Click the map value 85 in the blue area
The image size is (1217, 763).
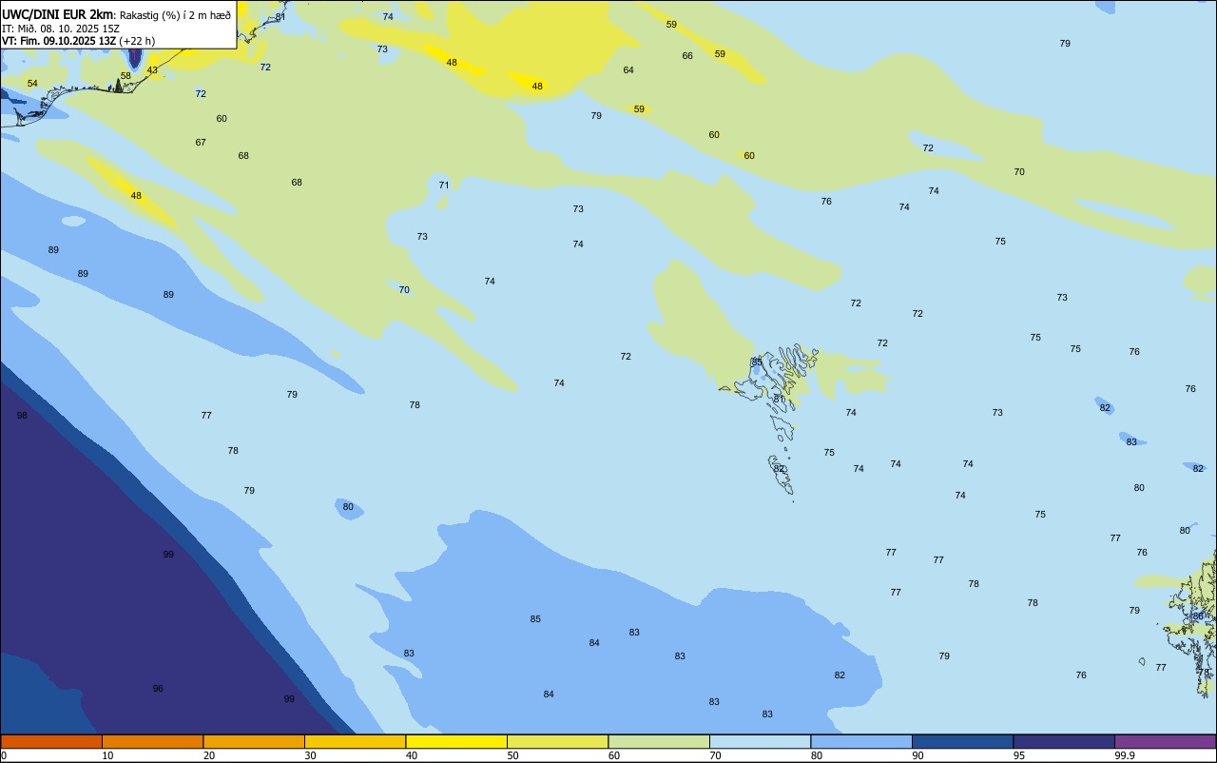tap(535, 619)
